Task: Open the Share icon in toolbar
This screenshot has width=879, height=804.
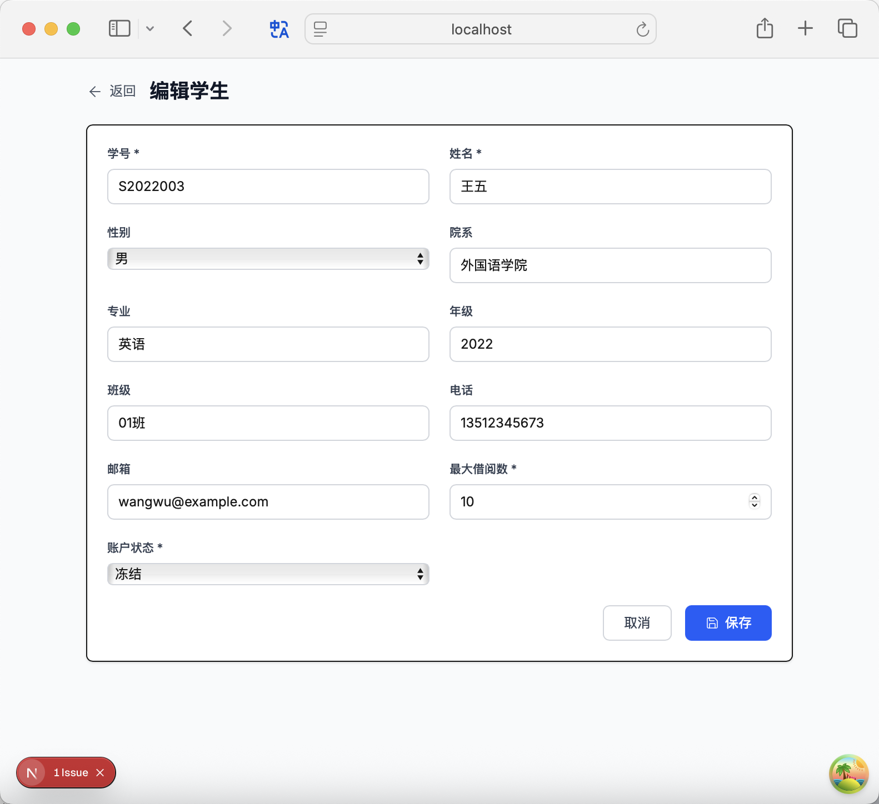Action: [x=765, y=28]
